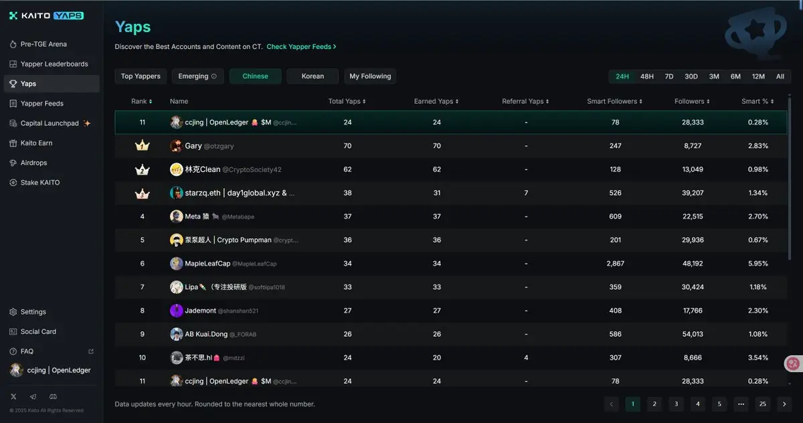Screen dimensions: 803x423
Task: Click the first-place crown icon for Gary
Action: (142, 146)
